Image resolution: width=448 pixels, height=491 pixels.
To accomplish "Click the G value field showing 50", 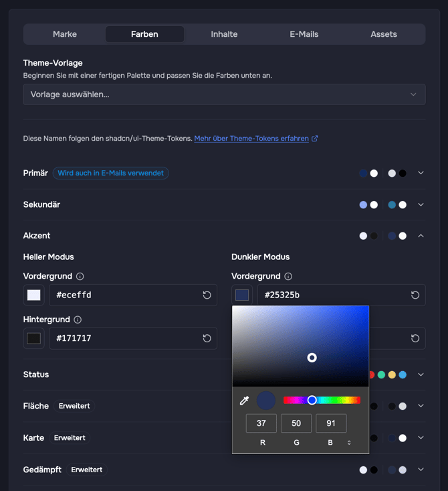I will click(296, 423).
